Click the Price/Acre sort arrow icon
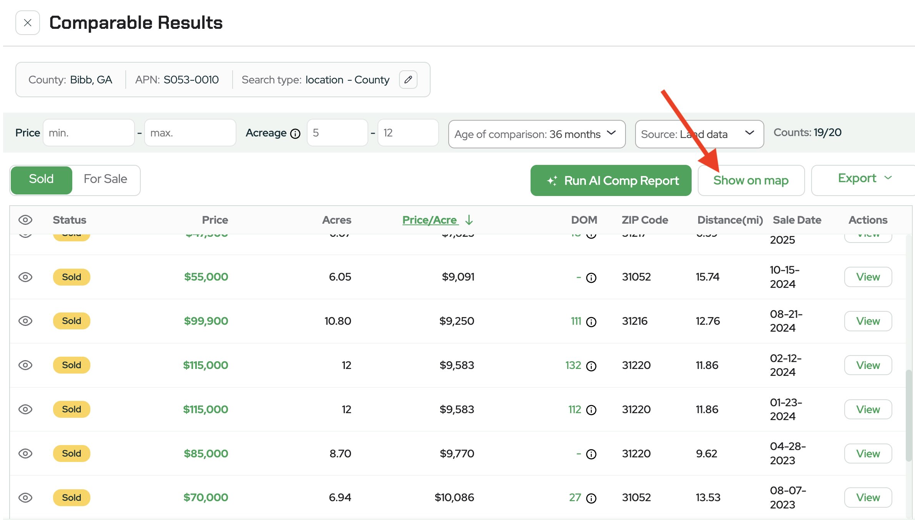915x520 pixels. [x=469, y=220]
